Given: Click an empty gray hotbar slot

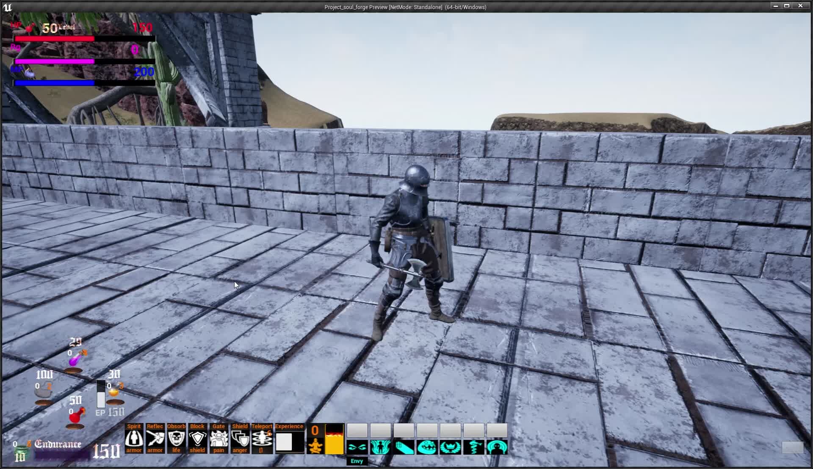Looking at the screenshot, I should pos(358,430).
